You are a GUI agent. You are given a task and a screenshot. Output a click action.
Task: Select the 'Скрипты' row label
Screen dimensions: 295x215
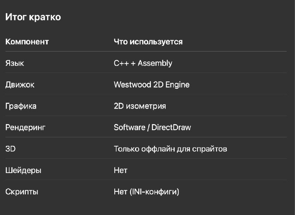coord(22,192)
